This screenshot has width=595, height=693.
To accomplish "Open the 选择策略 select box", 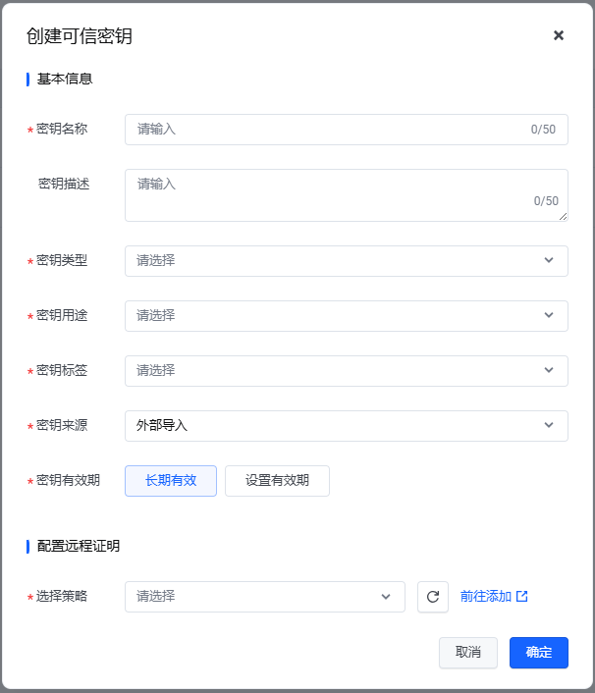I will tap(255, 597).
